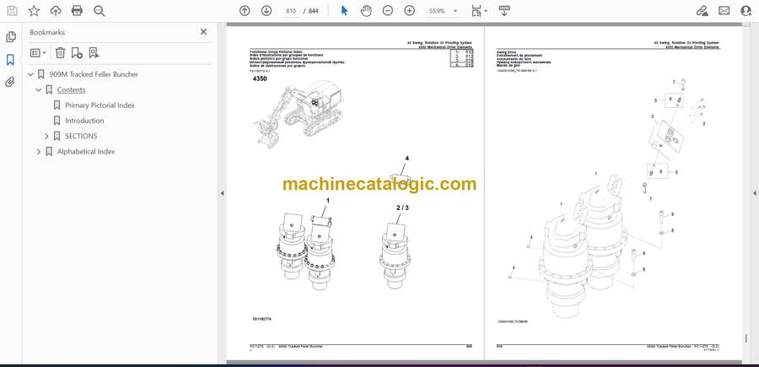The height and width of the screenshot is (367, 759).
Task: Expand the Alphabetical Index bookmark
Action: pyautogui.click(x=39, y=152)
